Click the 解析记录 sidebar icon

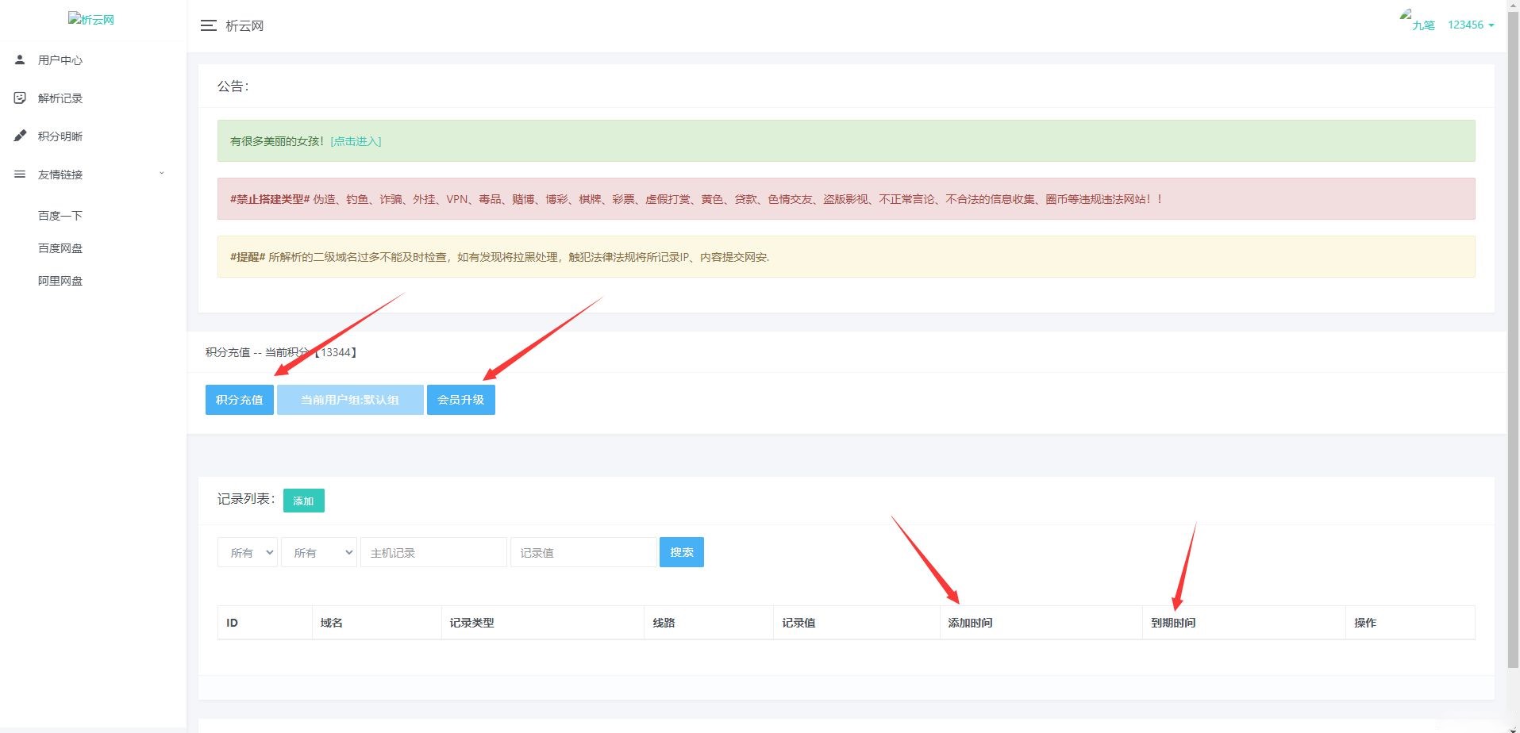click(x=20, y=98)
